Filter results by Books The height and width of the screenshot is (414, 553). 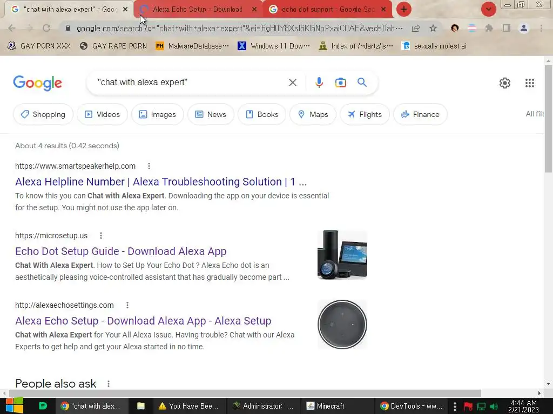tap(262, 114)
